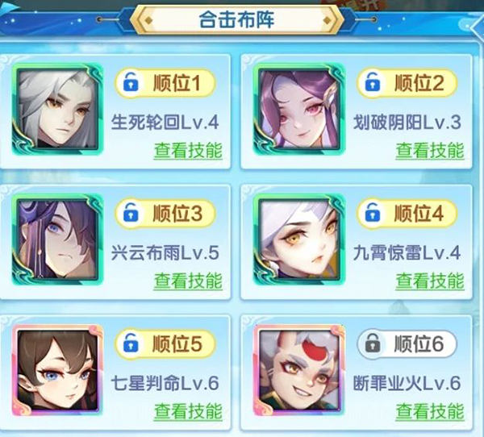Toggle the blue lock icon on 顺位3

click(131, 212)
